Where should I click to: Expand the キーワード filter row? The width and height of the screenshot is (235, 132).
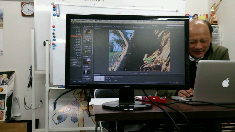pos(76,61)
